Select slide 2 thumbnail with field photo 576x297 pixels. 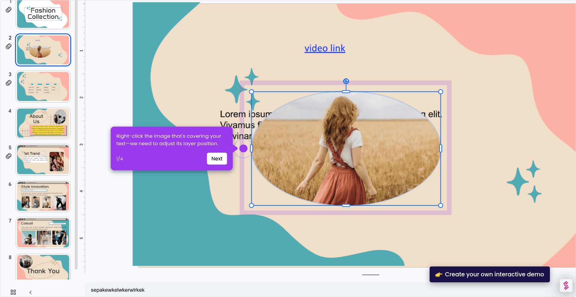point(43,50)
